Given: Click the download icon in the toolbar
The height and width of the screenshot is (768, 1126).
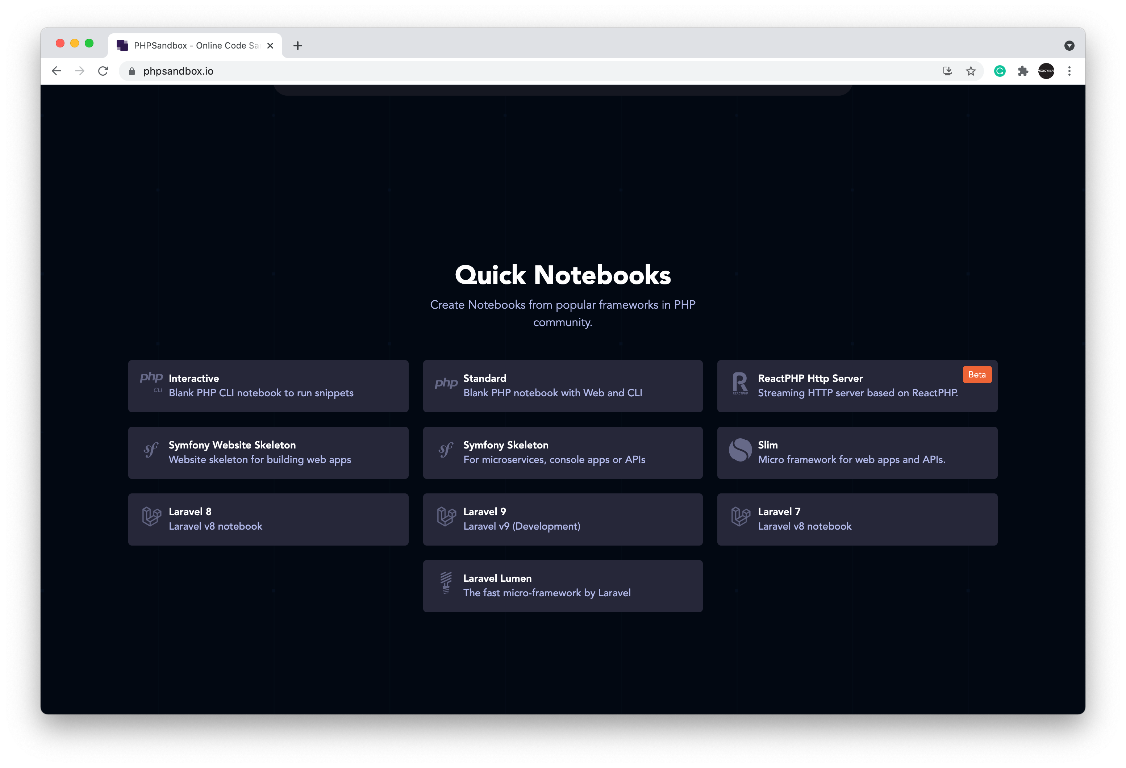Looking at the screenshot, I should (x=947, y=71).
